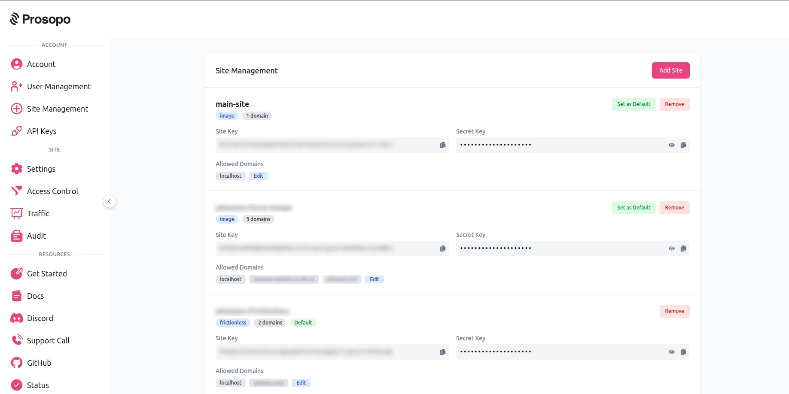Viewport: 789px width, 394px height.
Task: Copy the main-site Site Key
Action: pyautogui.click(x=443, y=145)
